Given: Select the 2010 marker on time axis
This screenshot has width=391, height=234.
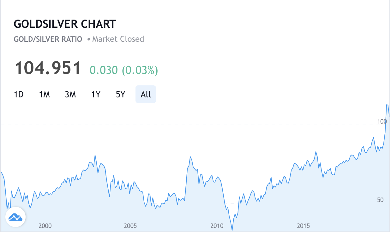Looking at the screenshot, I should [217, 226].
